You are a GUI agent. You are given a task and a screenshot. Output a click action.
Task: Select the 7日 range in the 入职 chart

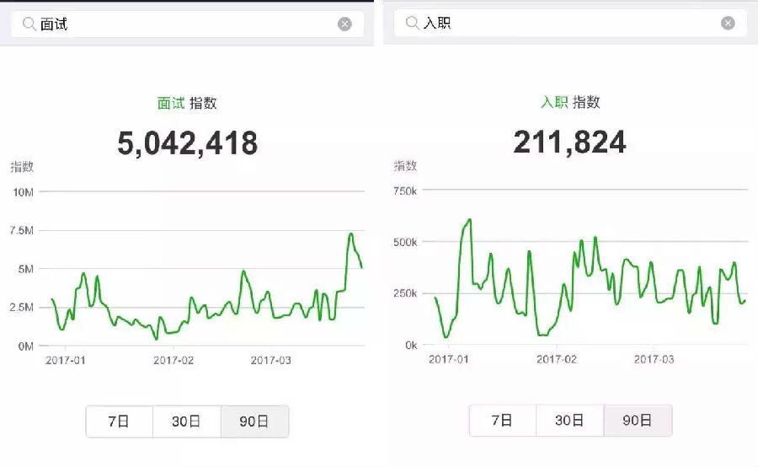click(x=502, y=421)
